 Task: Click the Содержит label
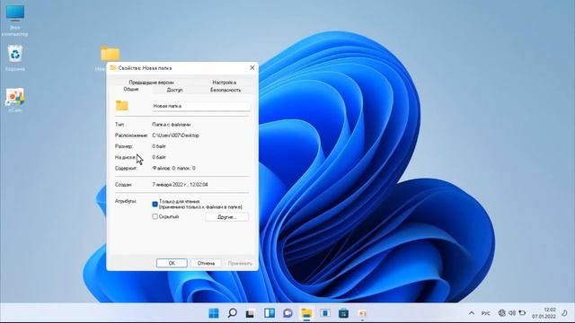coord(126,168)
